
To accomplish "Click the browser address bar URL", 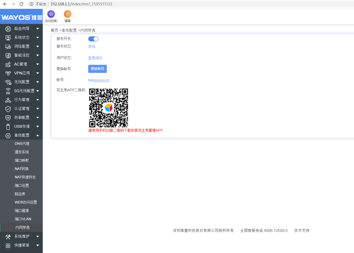I will (x=81, y=4).
